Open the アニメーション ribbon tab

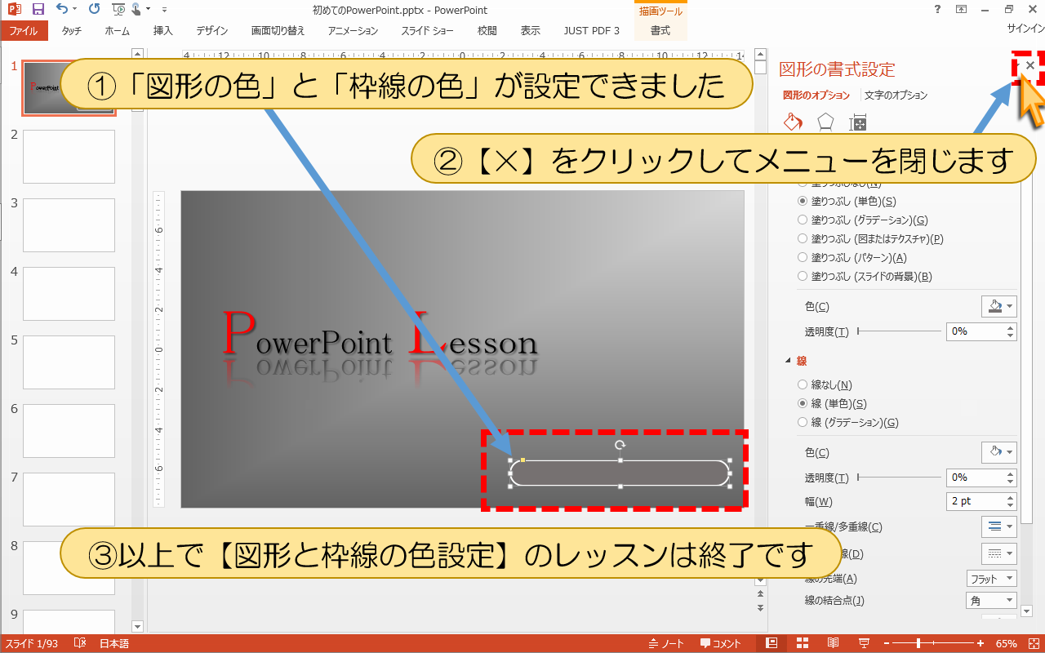(353, 31)
